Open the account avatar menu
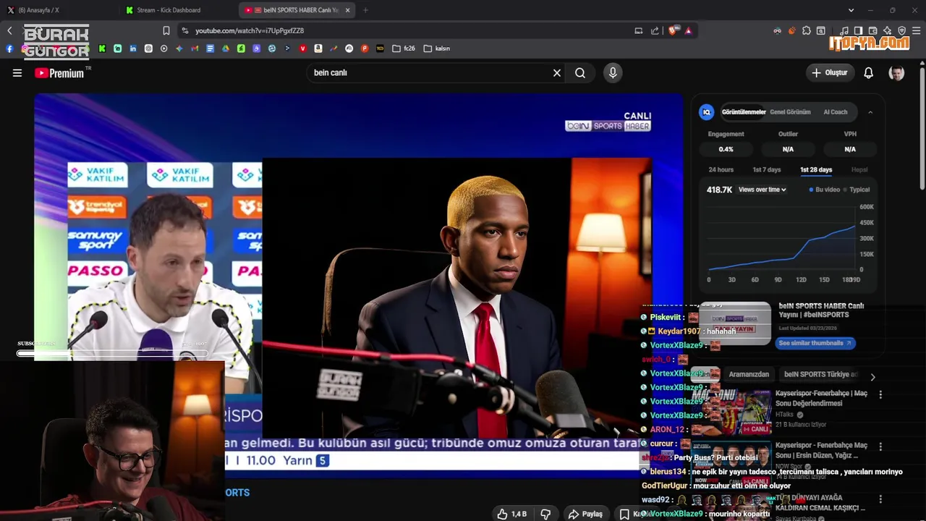The width and height of the screenshot is (926, 521). point(896,73)
